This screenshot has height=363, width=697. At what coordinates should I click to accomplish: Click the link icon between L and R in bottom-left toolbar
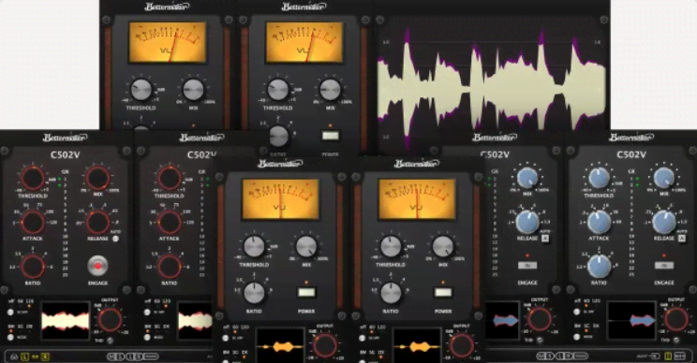[x=35, y=356]
